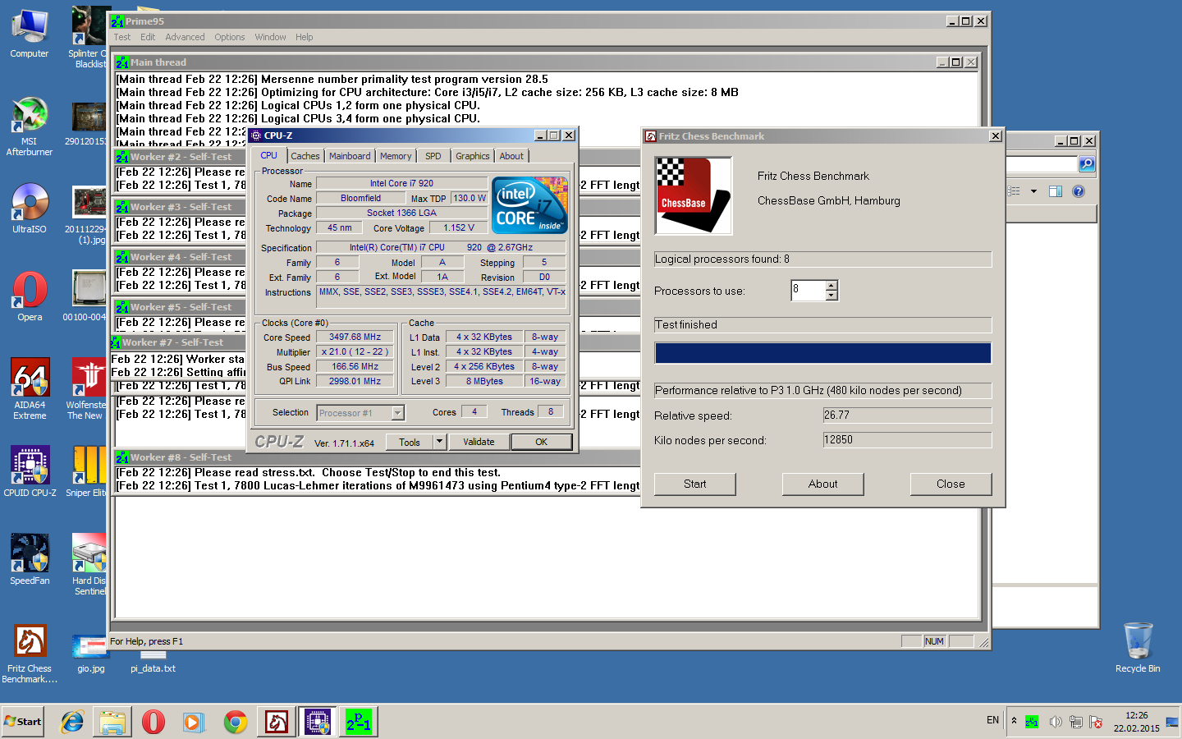The image size is (1182, 739).
Task: Open the Tools dropdown arrow in CPU-Z
Action: coord(440,442)
